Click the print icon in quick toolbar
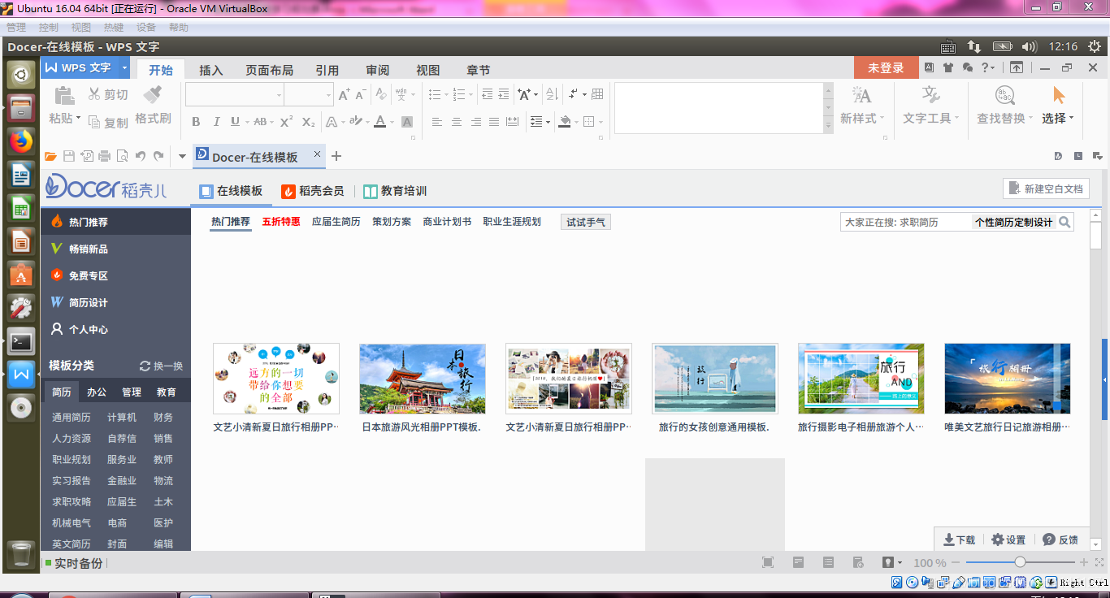This screenshot has width=1110, height=598. coord(105,156)
